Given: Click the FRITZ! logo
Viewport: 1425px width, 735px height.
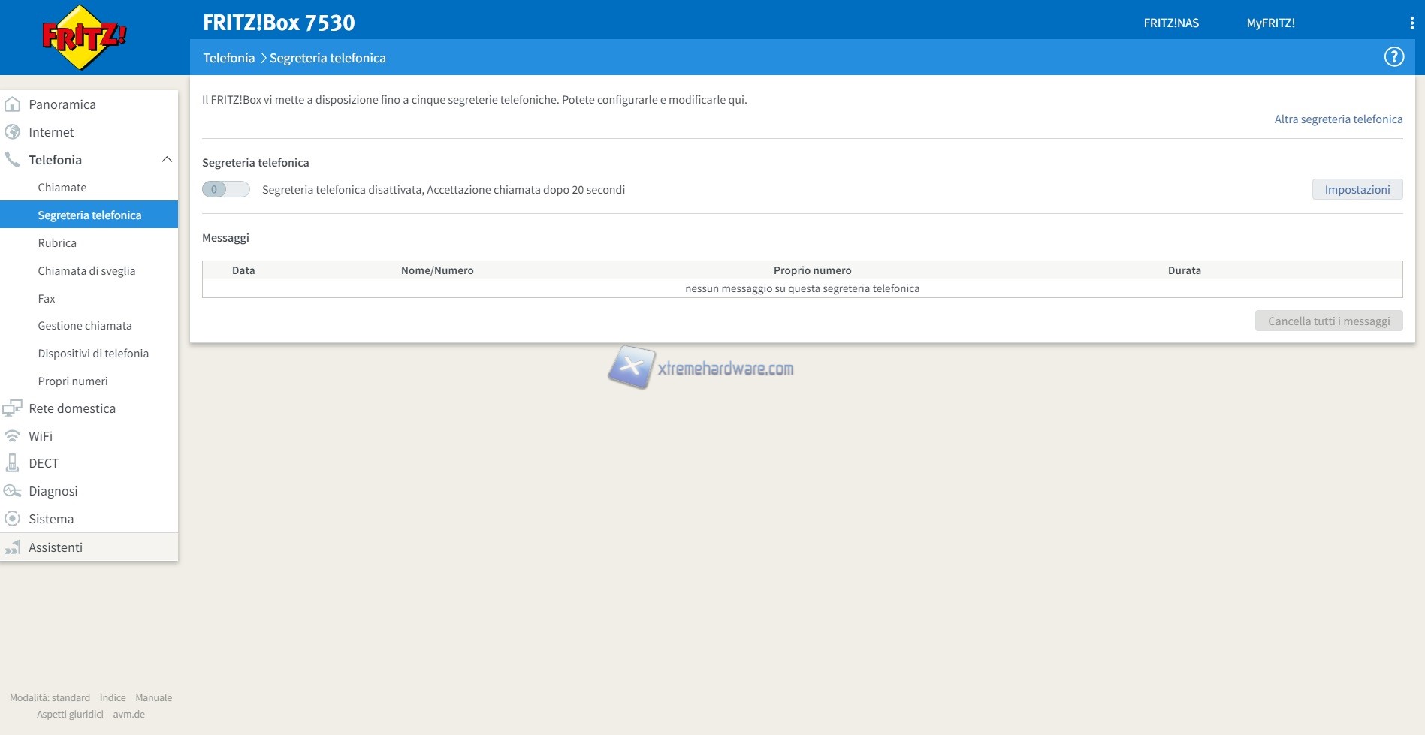Looking at the screenshot, I should [x=83, y=38].
